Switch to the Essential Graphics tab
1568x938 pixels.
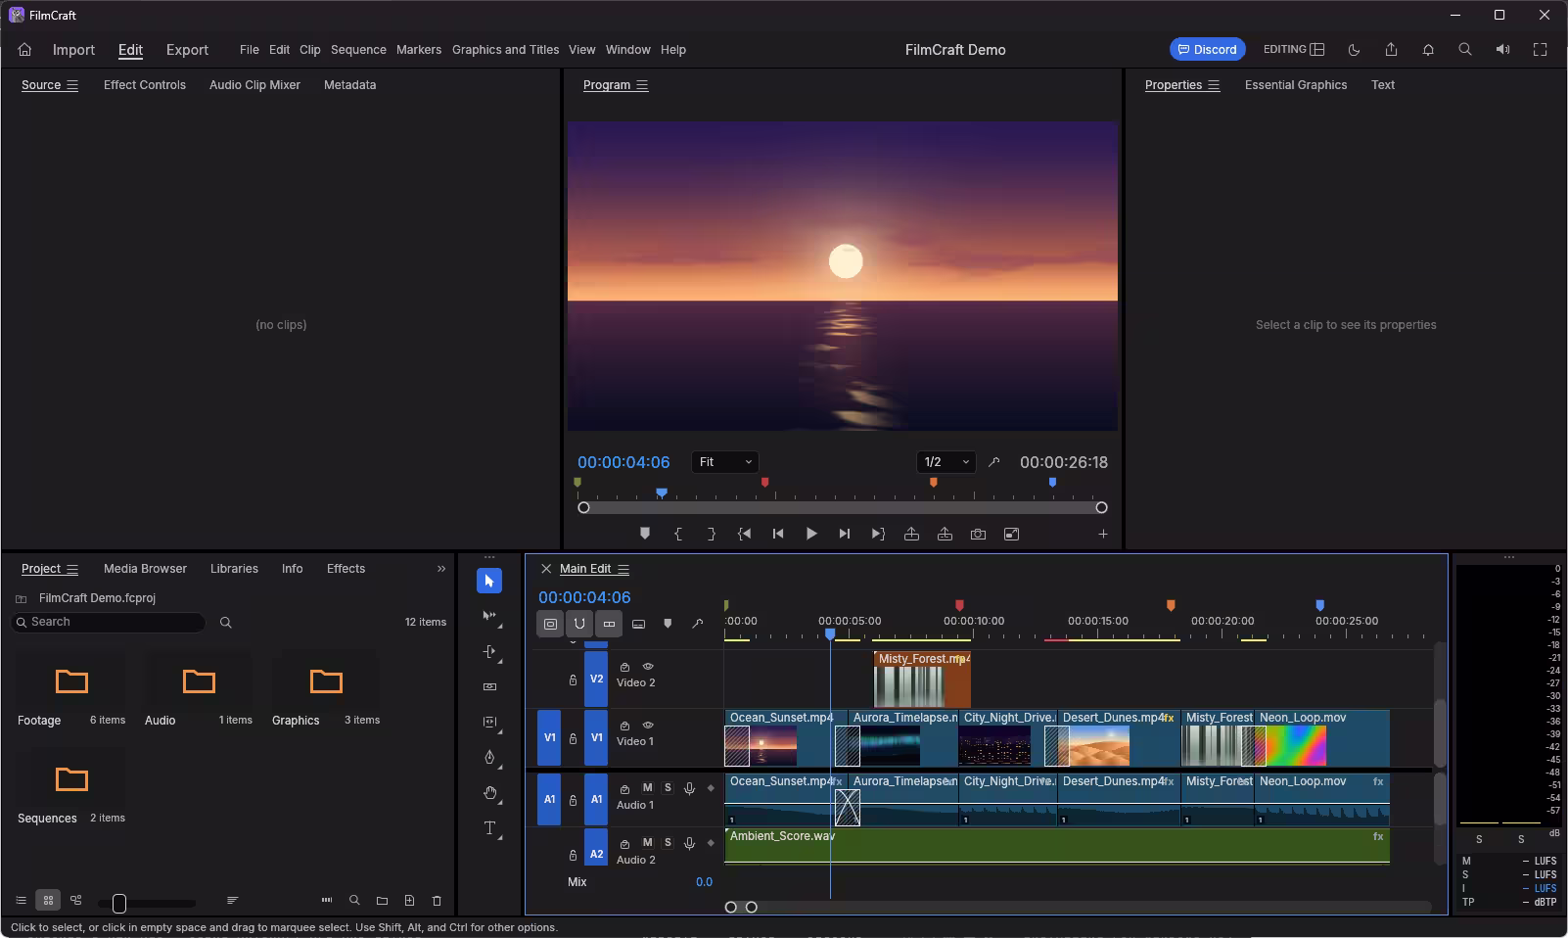(x=1296, y=85)
